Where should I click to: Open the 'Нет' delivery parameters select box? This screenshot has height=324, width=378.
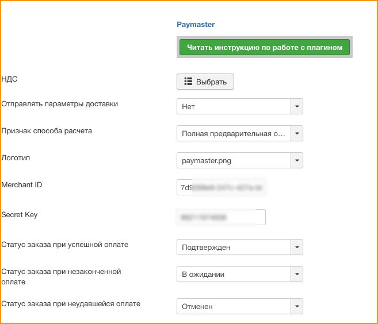coord(239,106)
